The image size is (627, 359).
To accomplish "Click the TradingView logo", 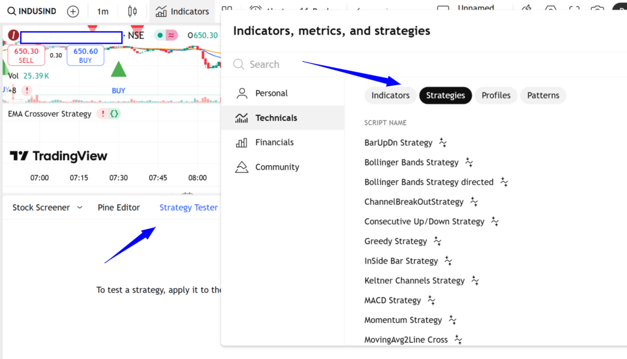I will [58, 157].
